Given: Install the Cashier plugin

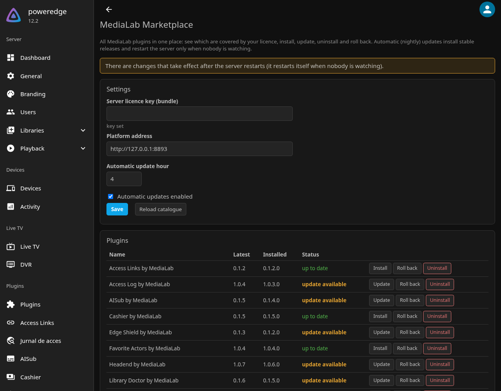Looking at the screenshot, I should click(380, 316).
